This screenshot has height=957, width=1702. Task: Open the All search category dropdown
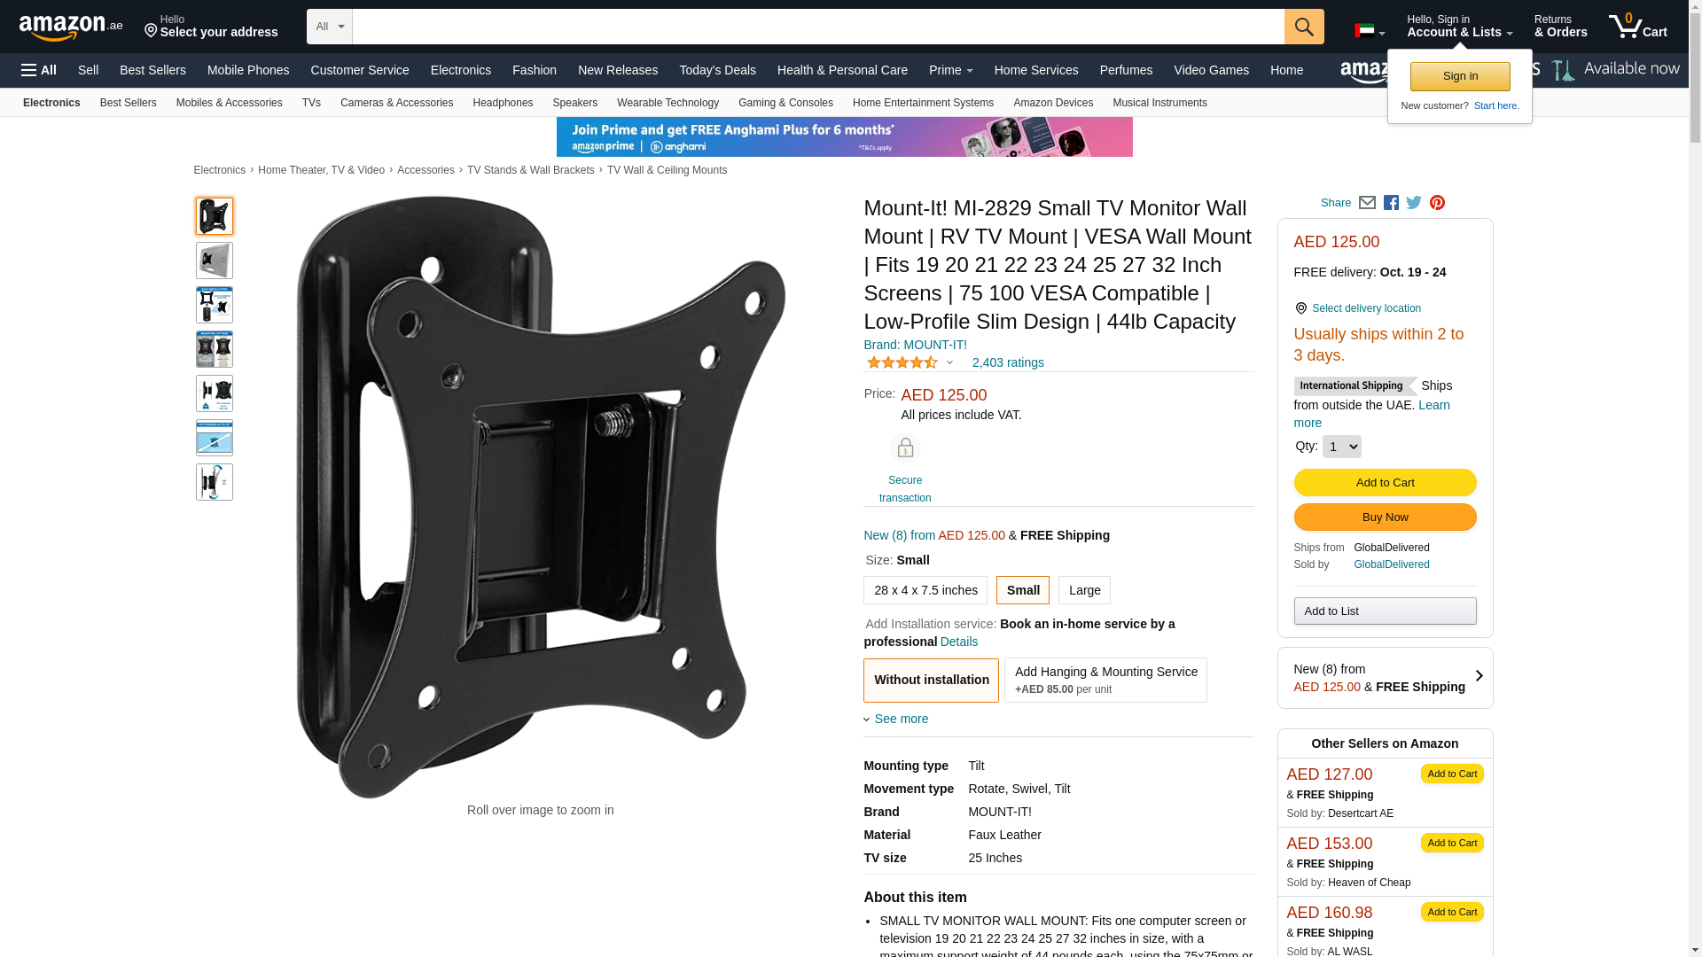[329, 27]
